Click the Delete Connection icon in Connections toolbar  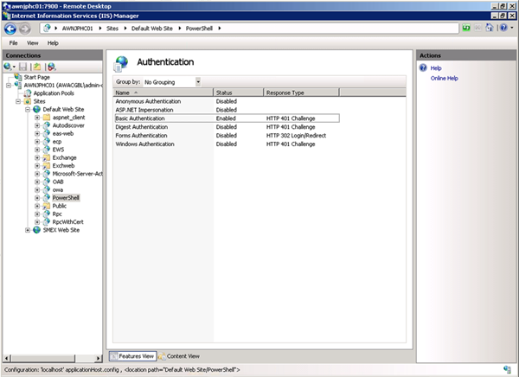click(51, 67)
